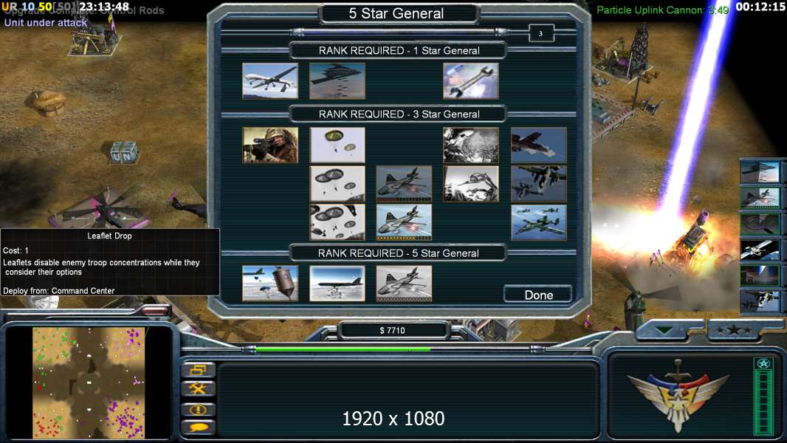
Task: Choose the stealth bomber power icon
Action: (337, 80)
